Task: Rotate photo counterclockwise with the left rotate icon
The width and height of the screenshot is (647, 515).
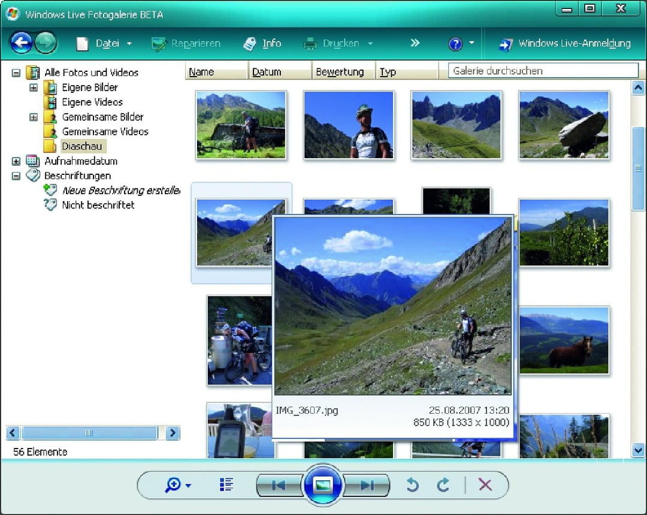Action: [412, 484]
